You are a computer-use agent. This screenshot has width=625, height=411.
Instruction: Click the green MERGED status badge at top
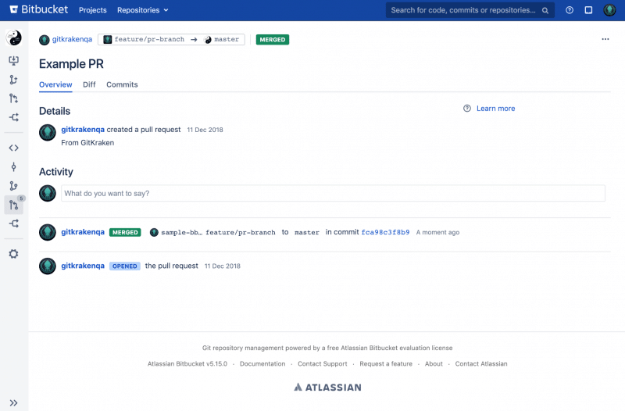273,40
